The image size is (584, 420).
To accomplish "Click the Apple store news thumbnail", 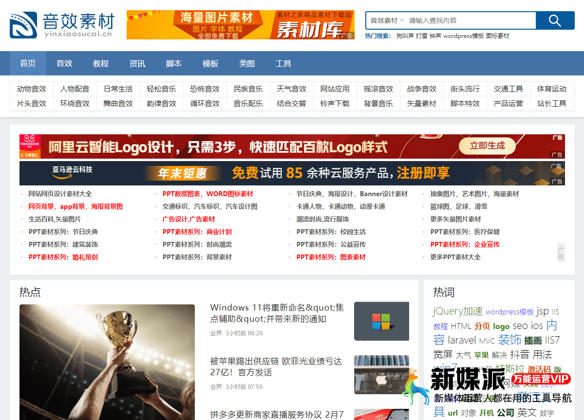I will pyautogui.click(x=381, y=374).
